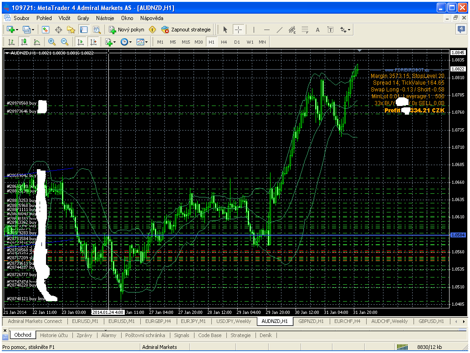Select the arrow cursor tool

coord(225,30)
